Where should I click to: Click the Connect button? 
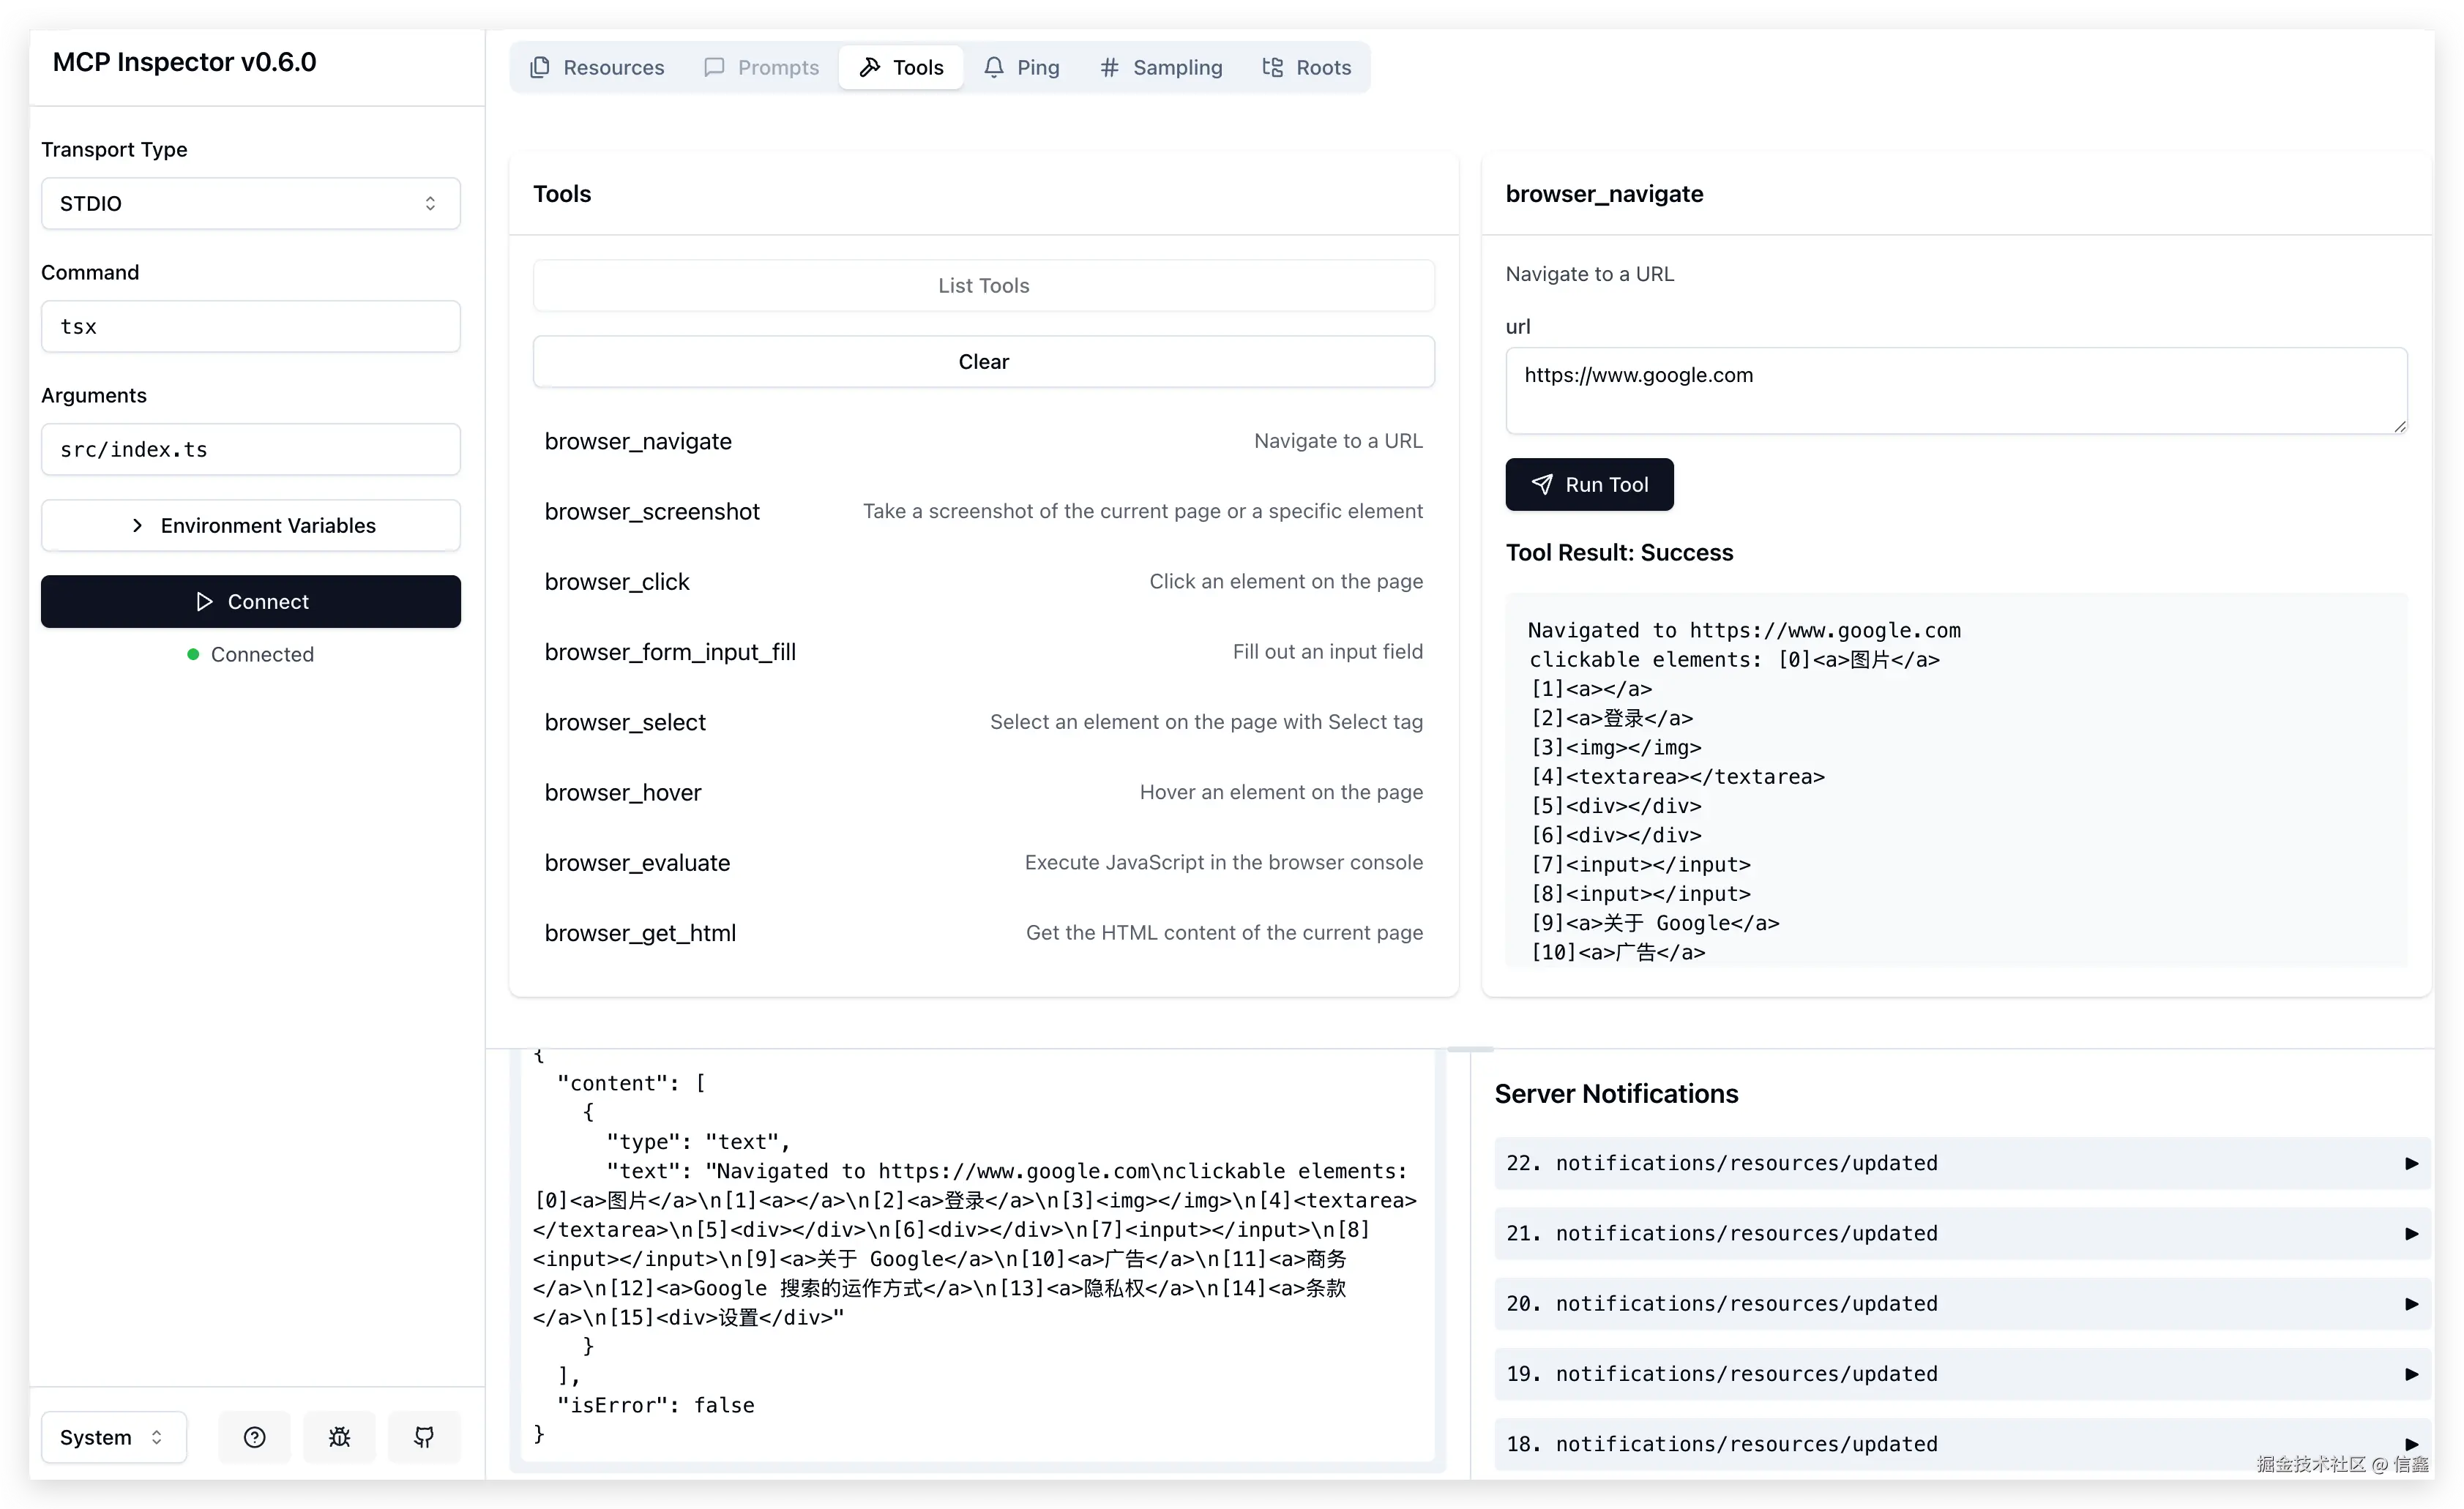click(x=250, y=601)
